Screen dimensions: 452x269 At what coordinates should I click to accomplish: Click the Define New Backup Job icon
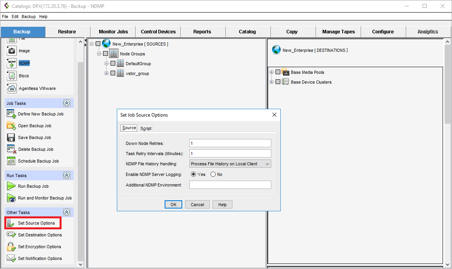[11, 114]
